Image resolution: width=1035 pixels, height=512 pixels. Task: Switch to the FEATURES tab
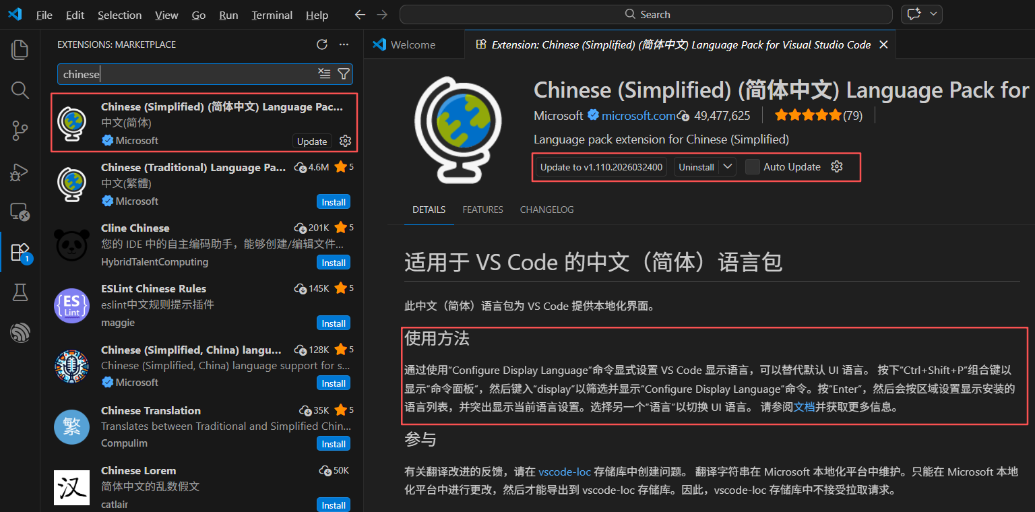pyautogui.click(x=482, y=210)
